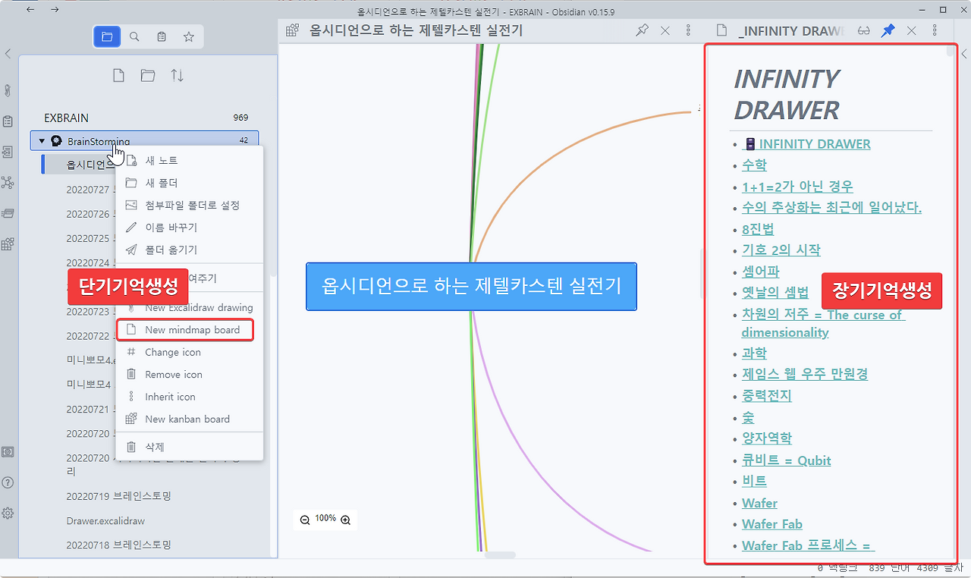
Task: Open the 큐비트 = Qubit link
Action: tap(786, 460)
